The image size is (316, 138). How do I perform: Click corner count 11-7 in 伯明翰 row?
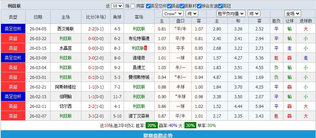[x=117, y=96]
